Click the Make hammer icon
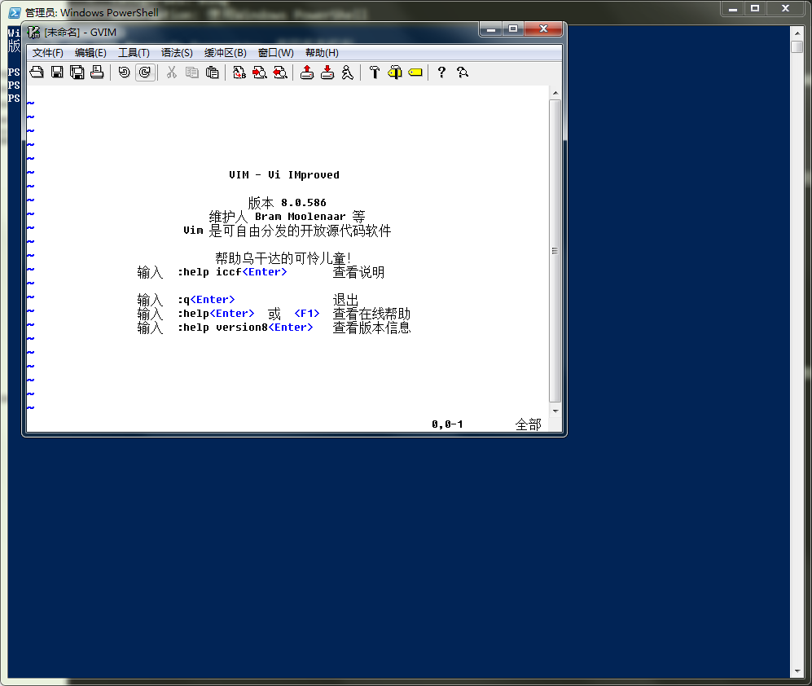Viewport: 812px width, 686px height. (375, 73)
